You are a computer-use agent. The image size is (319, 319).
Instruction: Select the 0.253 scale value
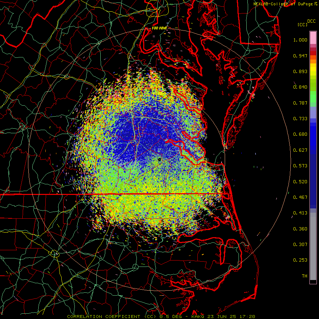(x=300, y=260)
